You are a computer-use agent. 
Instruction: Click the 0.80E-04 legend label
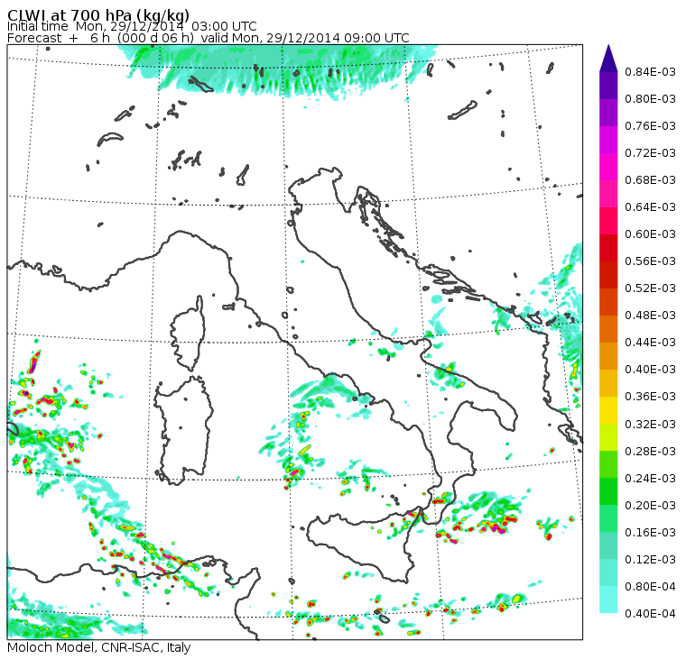[650, 587]
